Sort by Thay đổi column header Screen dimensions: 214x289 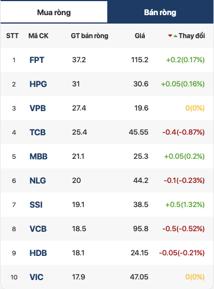[x=192, y=36]
